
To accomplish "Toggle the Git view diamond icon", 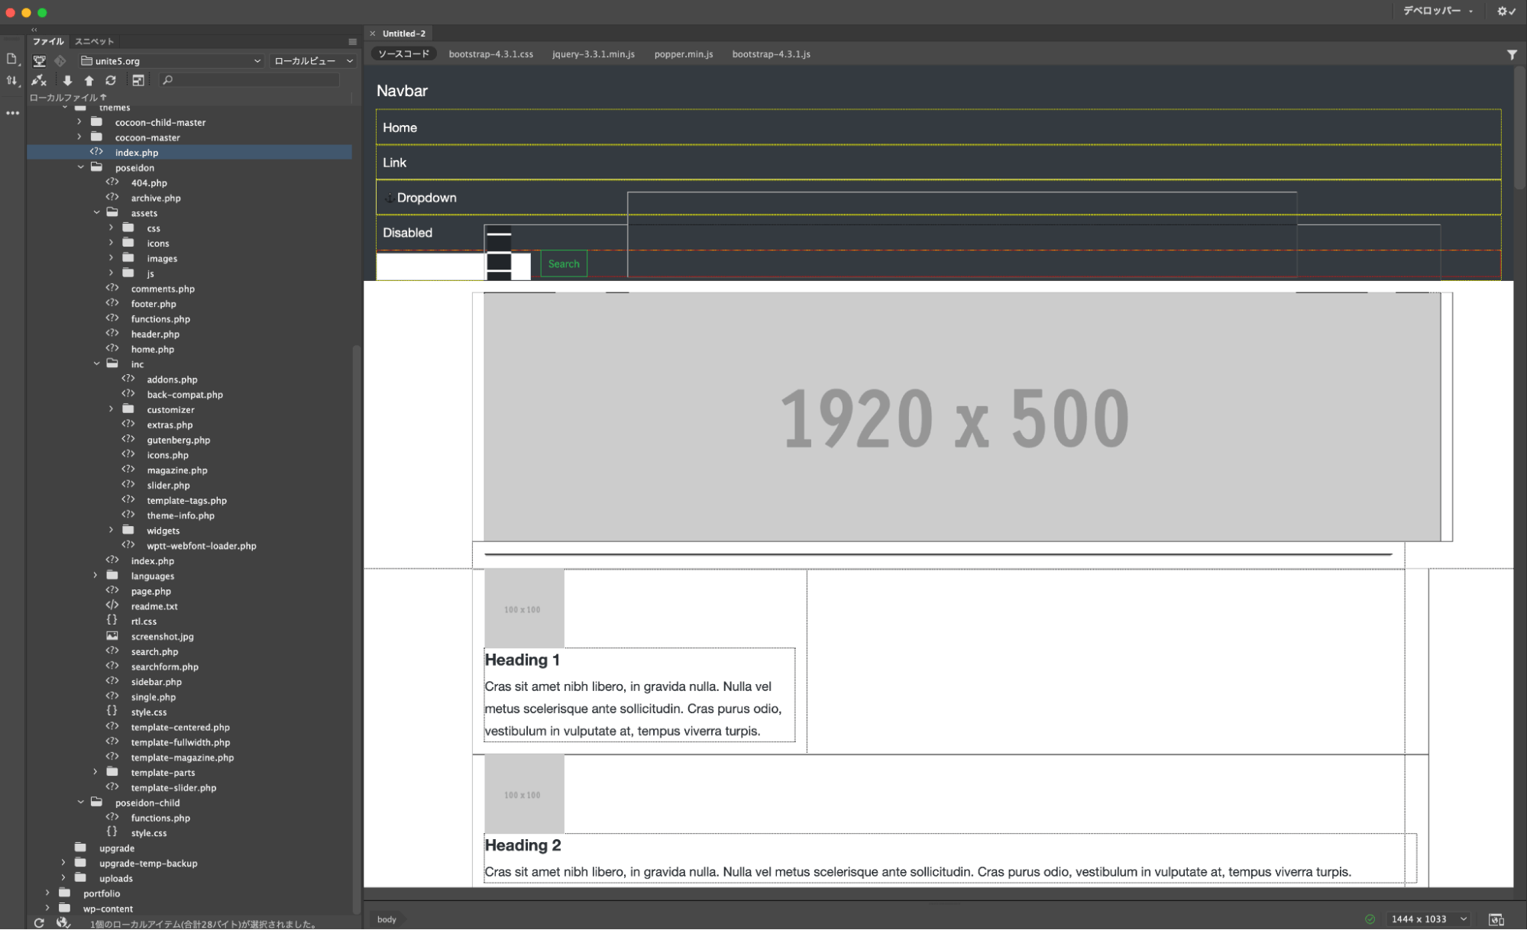I will coord(60,61).
